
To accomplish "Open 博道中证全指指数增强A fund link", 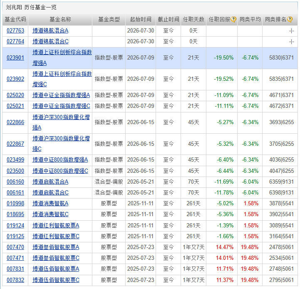I will click(61, 95).
